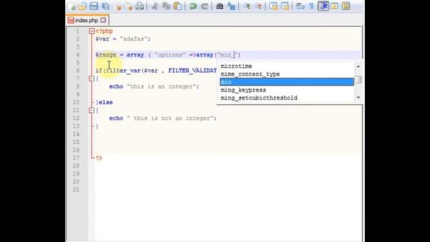430x242 pixels.
Task: Click the Paste clipboard icon
Action: pyautogui.click(x=177, y=6)
